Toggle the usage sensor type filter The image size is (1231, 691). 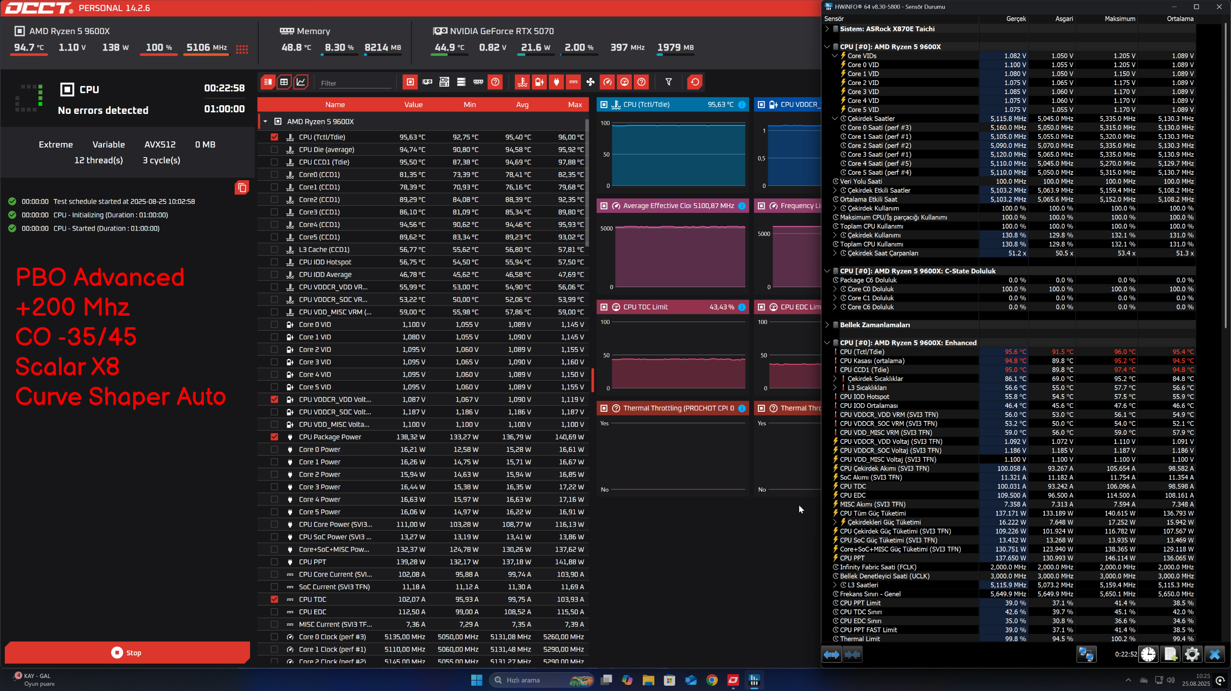coord(625,82)
